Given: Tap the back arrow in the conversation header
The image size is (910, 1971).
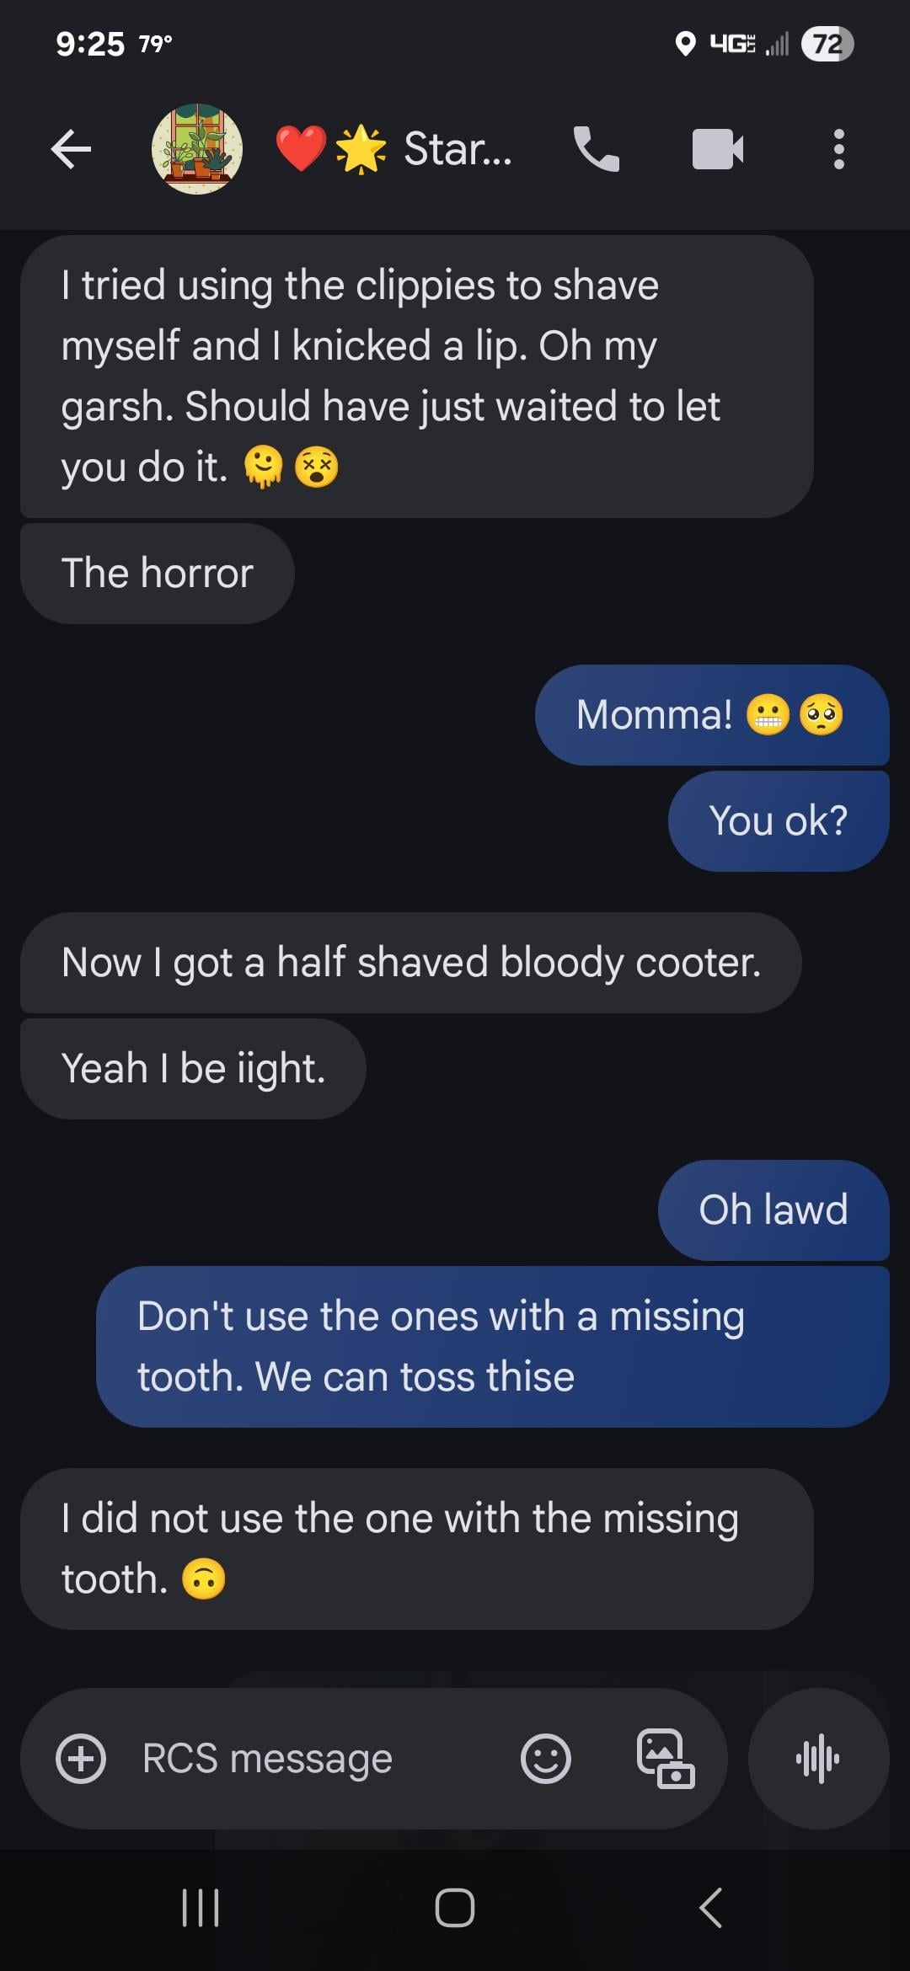Looking at the screenshot, I should (x=71, y=150).
